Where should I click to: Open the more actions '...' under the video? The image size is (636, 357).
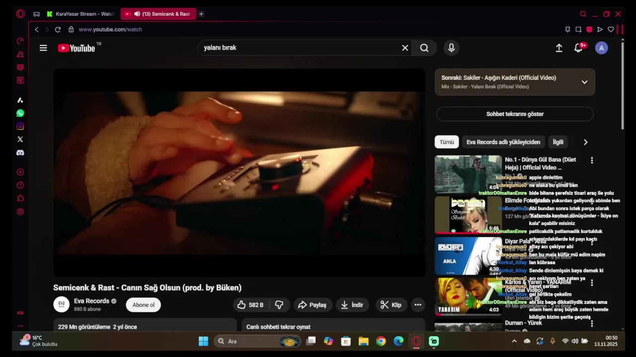pos(418,305)
